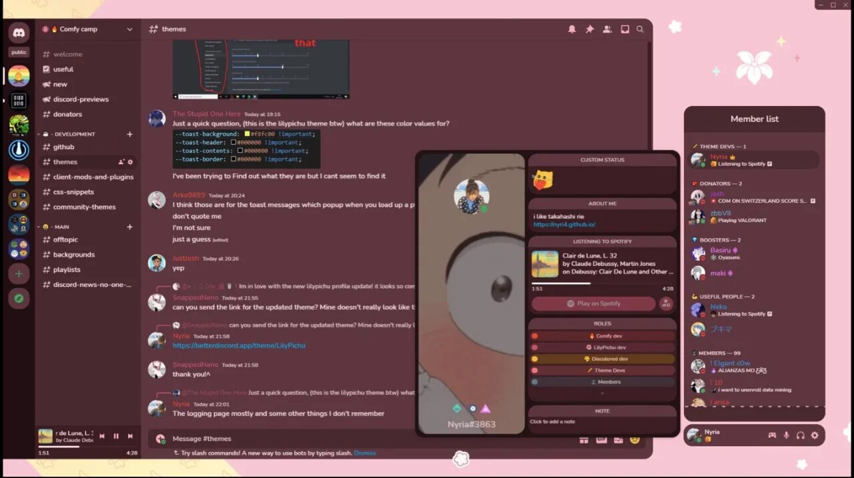This screenshot has height=478, width=854.
Task: Click the Add a Server plus button
Action: [19, 273]
